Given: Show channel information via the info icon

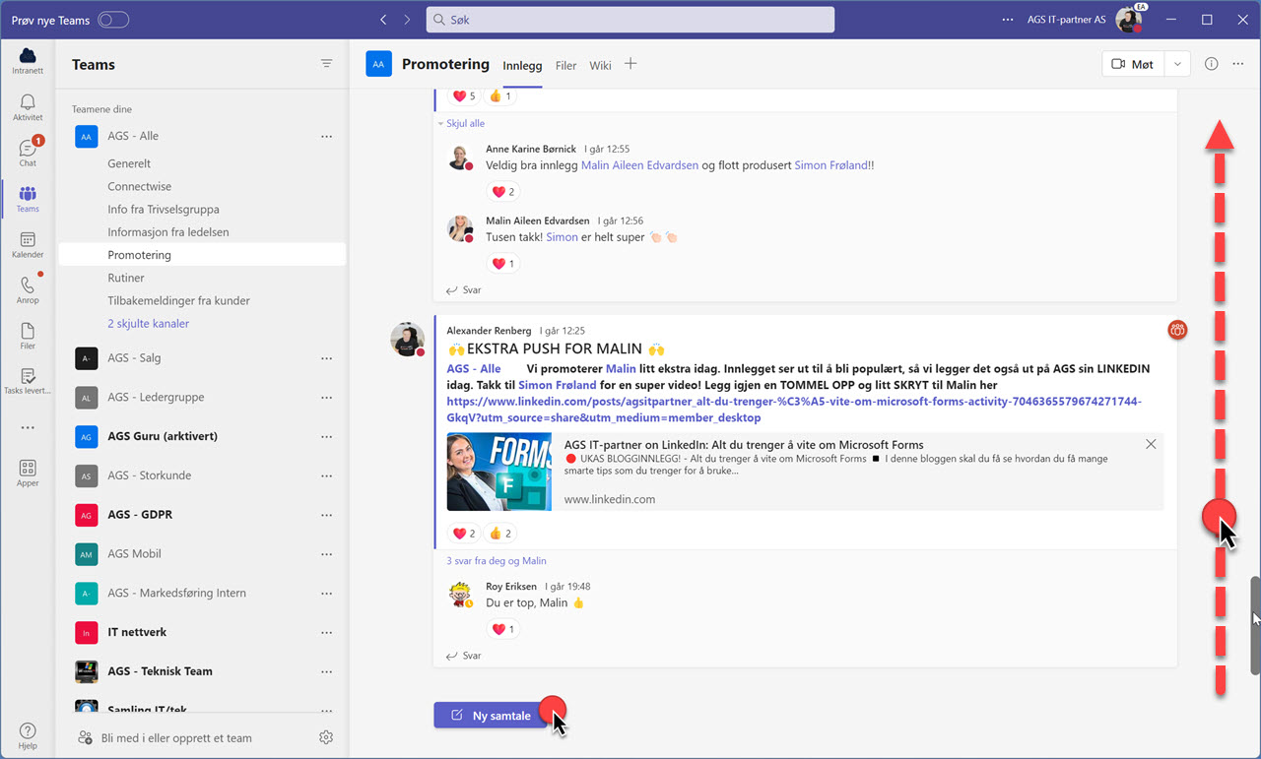Looking at the screenshot, I should [x=1211, y=63].
